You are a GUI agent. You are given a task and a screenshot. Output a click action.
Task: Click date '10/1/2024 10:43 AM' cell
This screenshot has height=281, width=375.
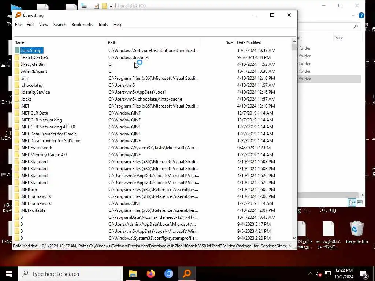[256, 217]
